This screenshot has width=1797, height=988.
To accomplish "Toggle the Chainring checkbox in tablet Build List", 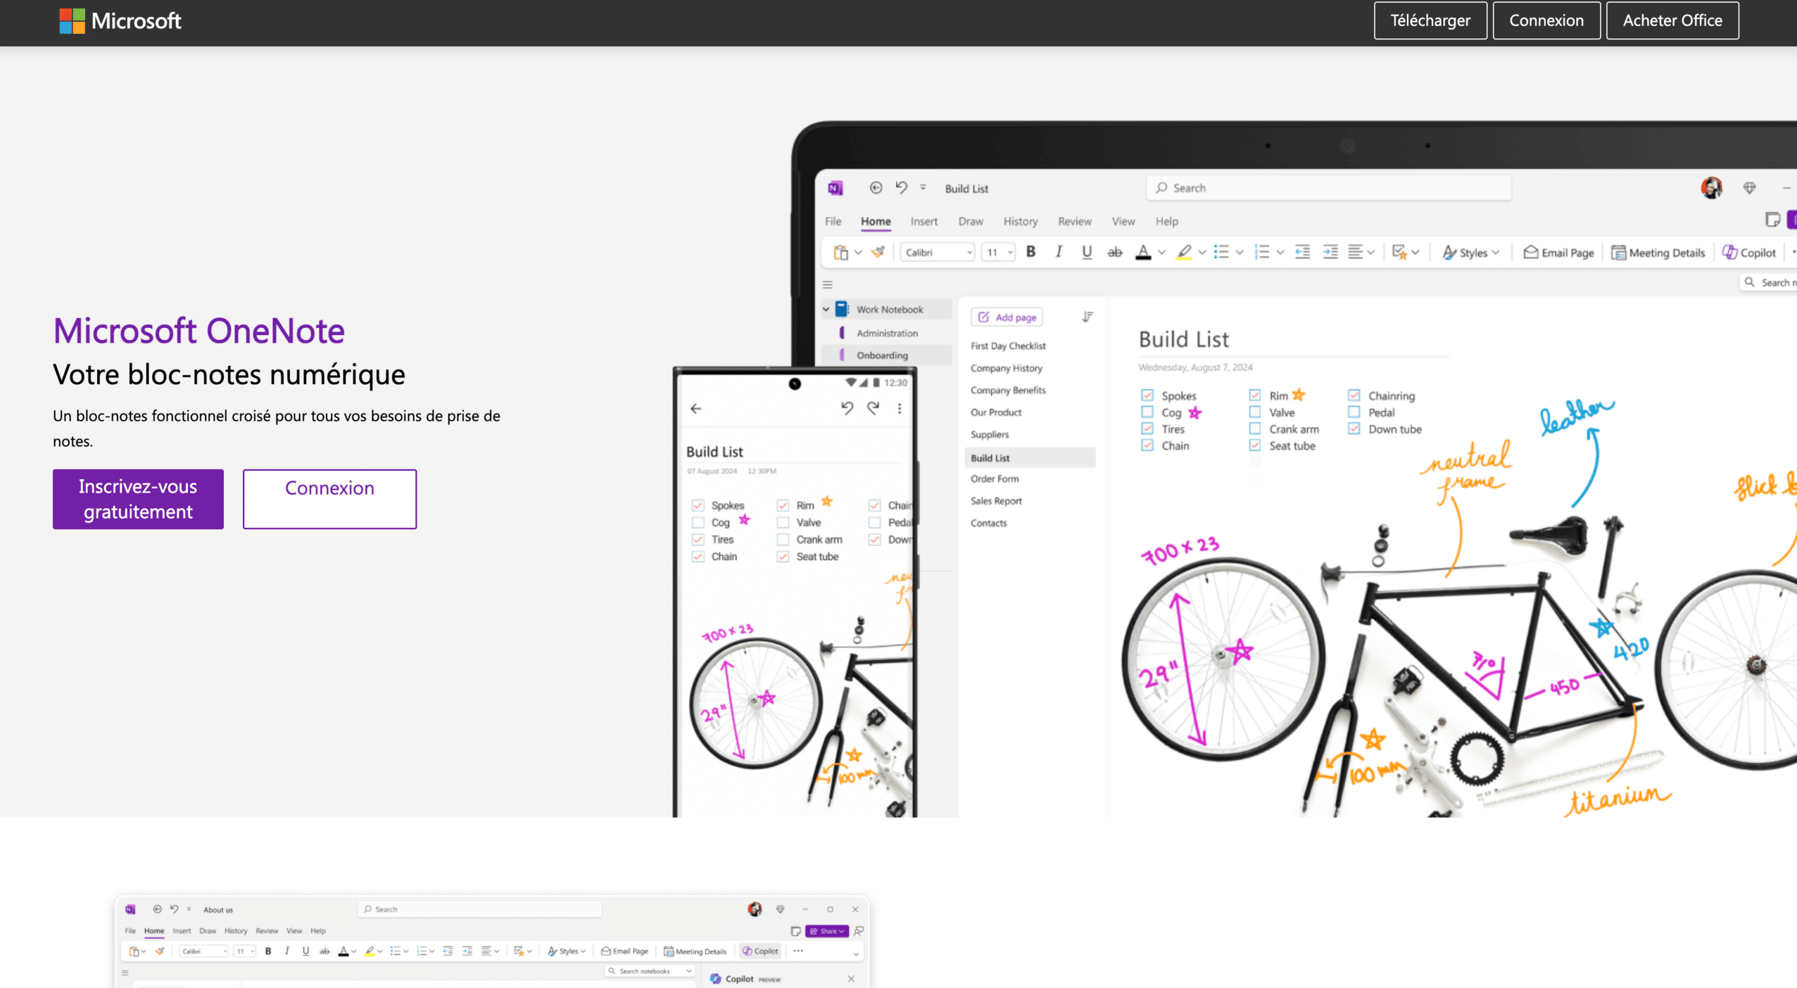I will pyautogui.click(x=1354, y=395).
